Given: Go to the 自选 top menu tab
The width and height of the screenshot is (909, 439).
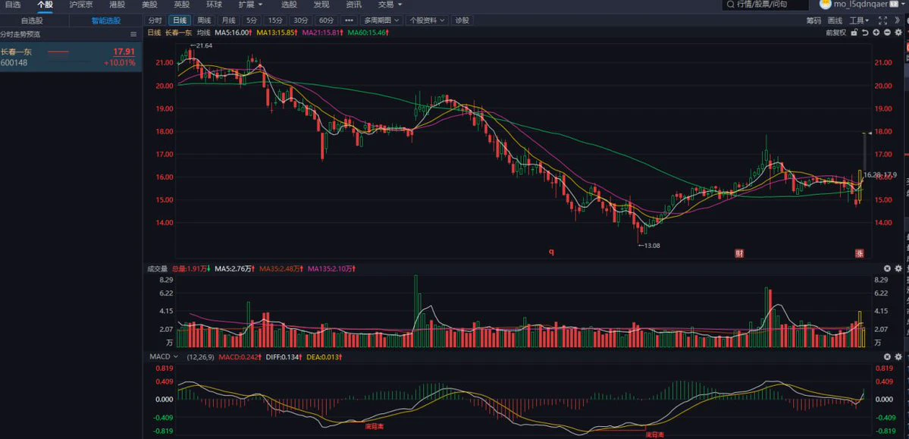Looking at the screenshot, I should (13, 5).
